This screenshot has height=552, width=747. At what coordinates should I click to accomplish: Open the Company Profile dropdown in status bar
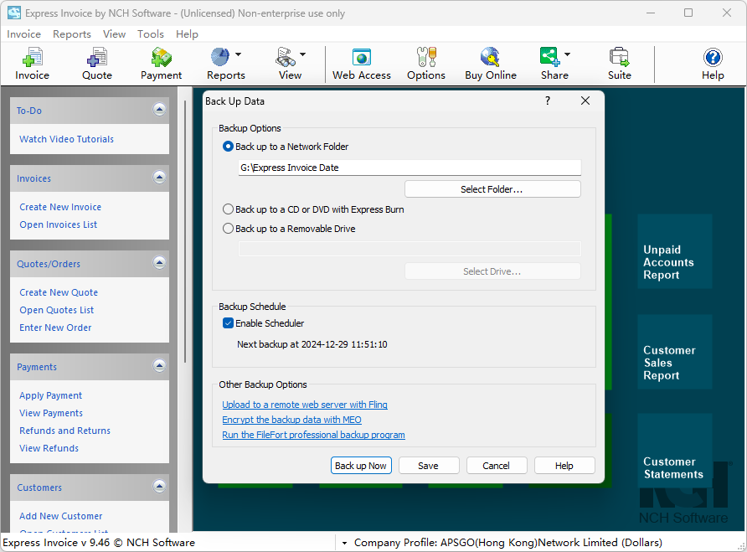[x=344, y=543]
